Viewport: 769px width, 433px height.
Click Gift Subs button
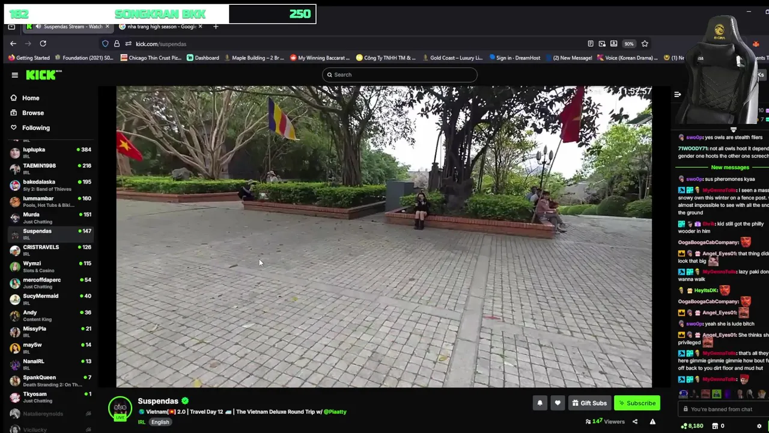[589, 403]
